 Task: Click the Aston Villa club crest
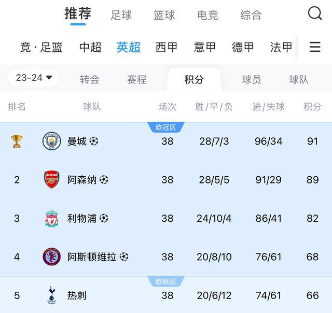[51, 257]
